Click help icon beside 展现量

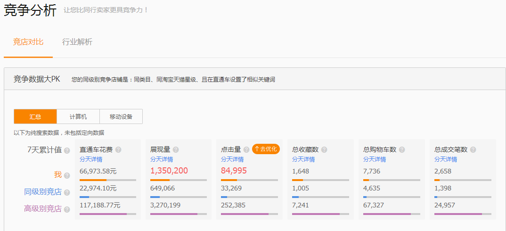click(x=176, y=149)
